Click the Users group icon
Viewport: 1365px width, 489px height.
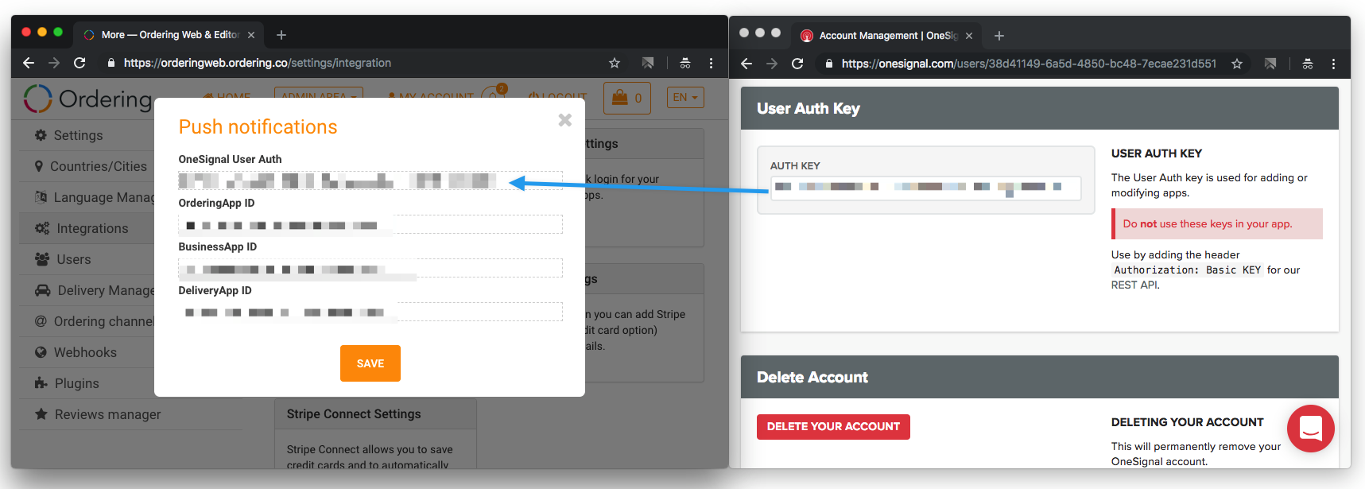tap(42, 259)
